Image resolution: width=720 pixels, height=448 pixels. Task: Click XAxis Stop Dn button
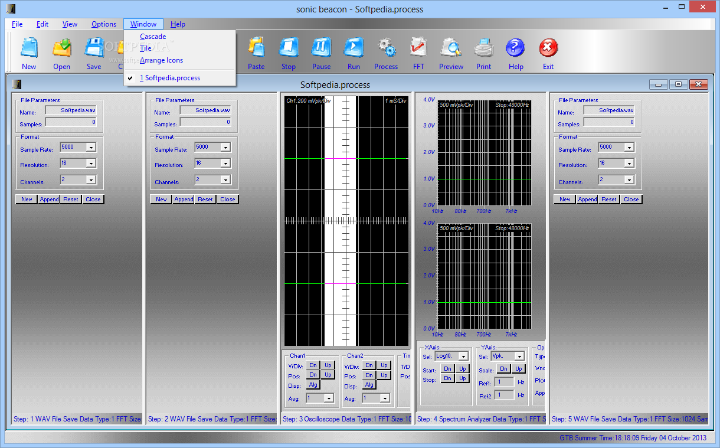447,378
